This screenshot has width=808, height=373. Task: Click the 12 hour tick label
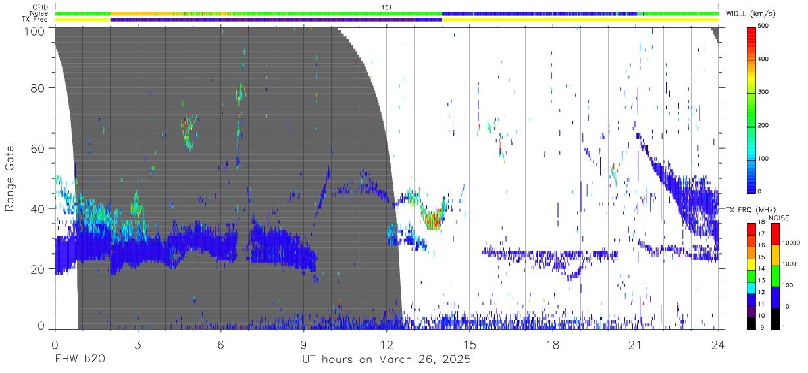(x=386, y=344)
